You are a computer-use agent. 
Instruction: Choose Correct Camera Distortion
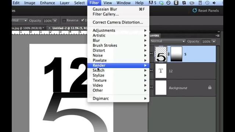point(118,22)
